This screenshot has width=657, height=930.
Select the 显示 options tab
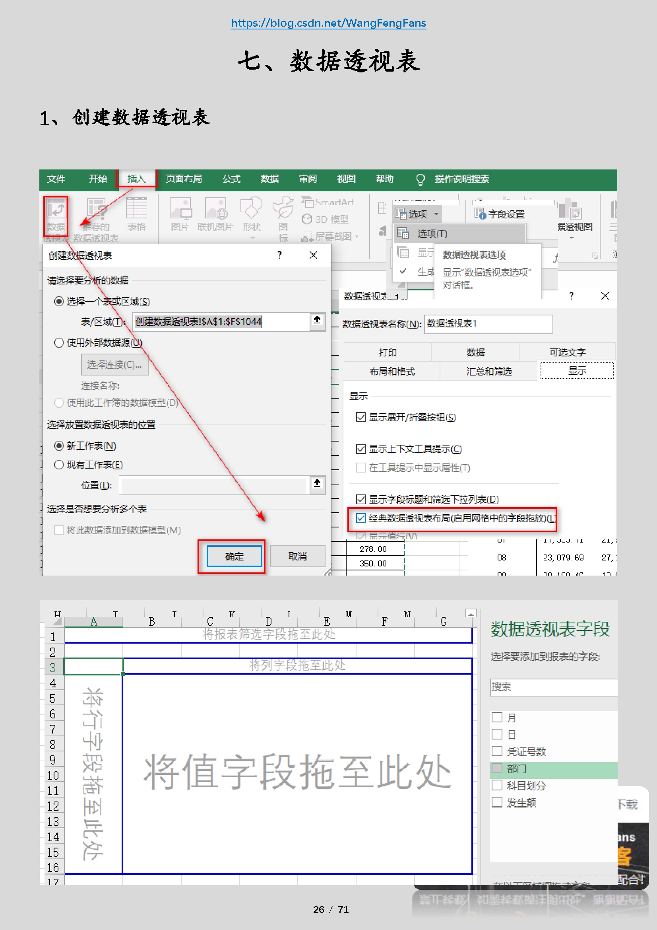[577, 371]
